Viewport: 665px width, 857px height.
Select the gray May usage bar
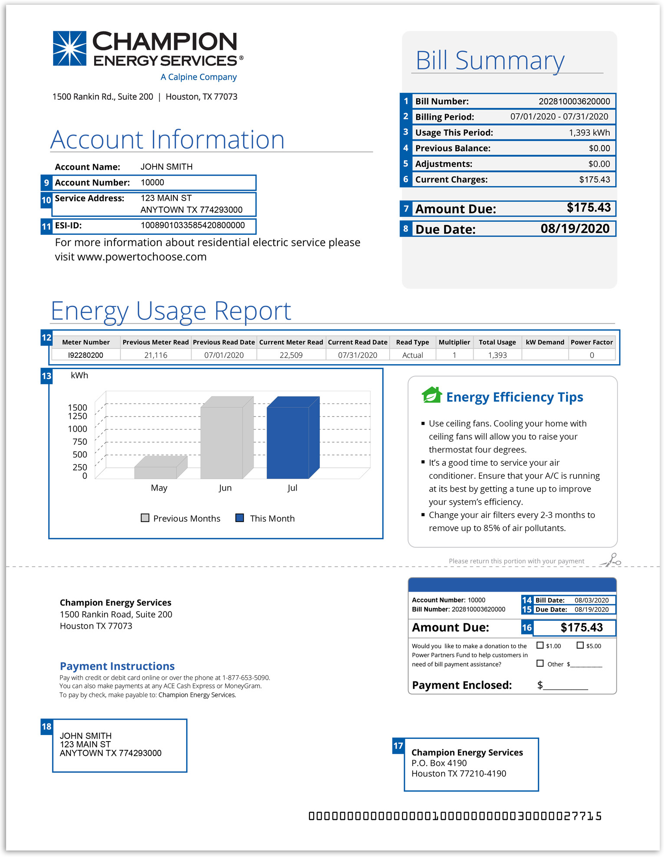(x=160, y=467)
